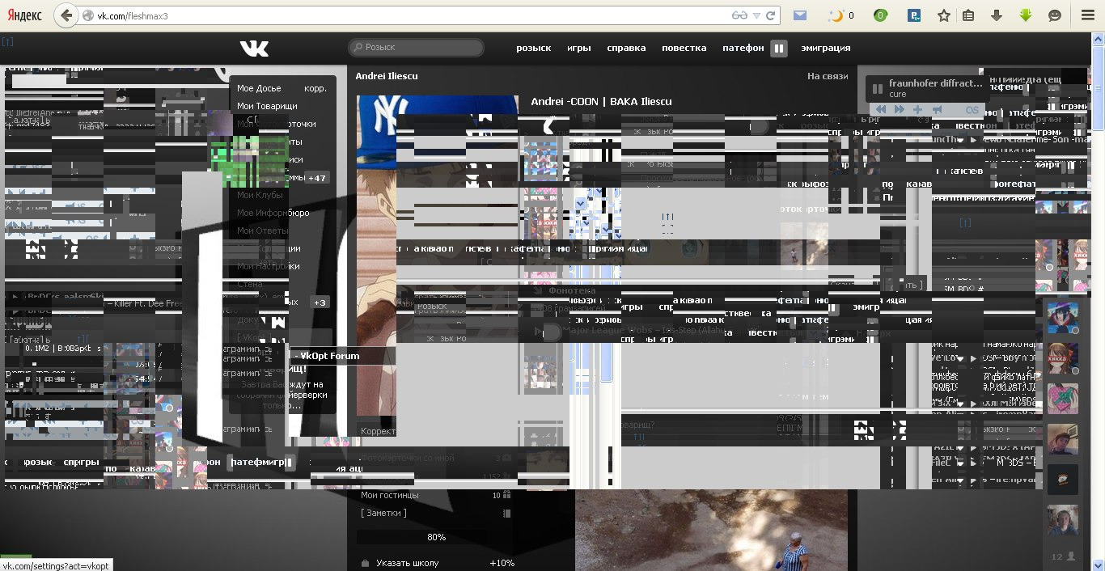This screenshot has width=1105, height=571.
Task: Focus the Розыск search field
Action: tap(416, 48)
